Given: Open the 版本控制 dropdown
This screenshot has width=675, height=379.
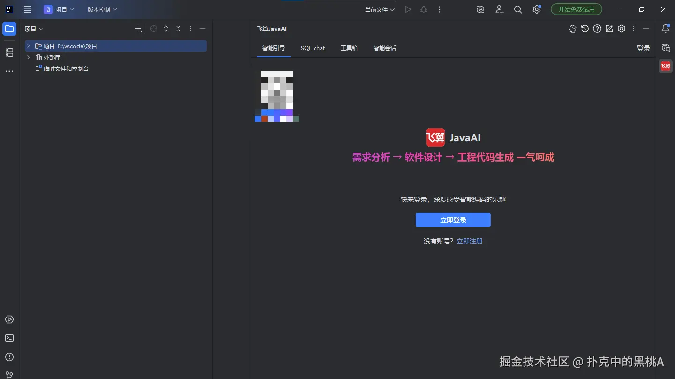Looking at the screenshot, I should pos(102,9).
